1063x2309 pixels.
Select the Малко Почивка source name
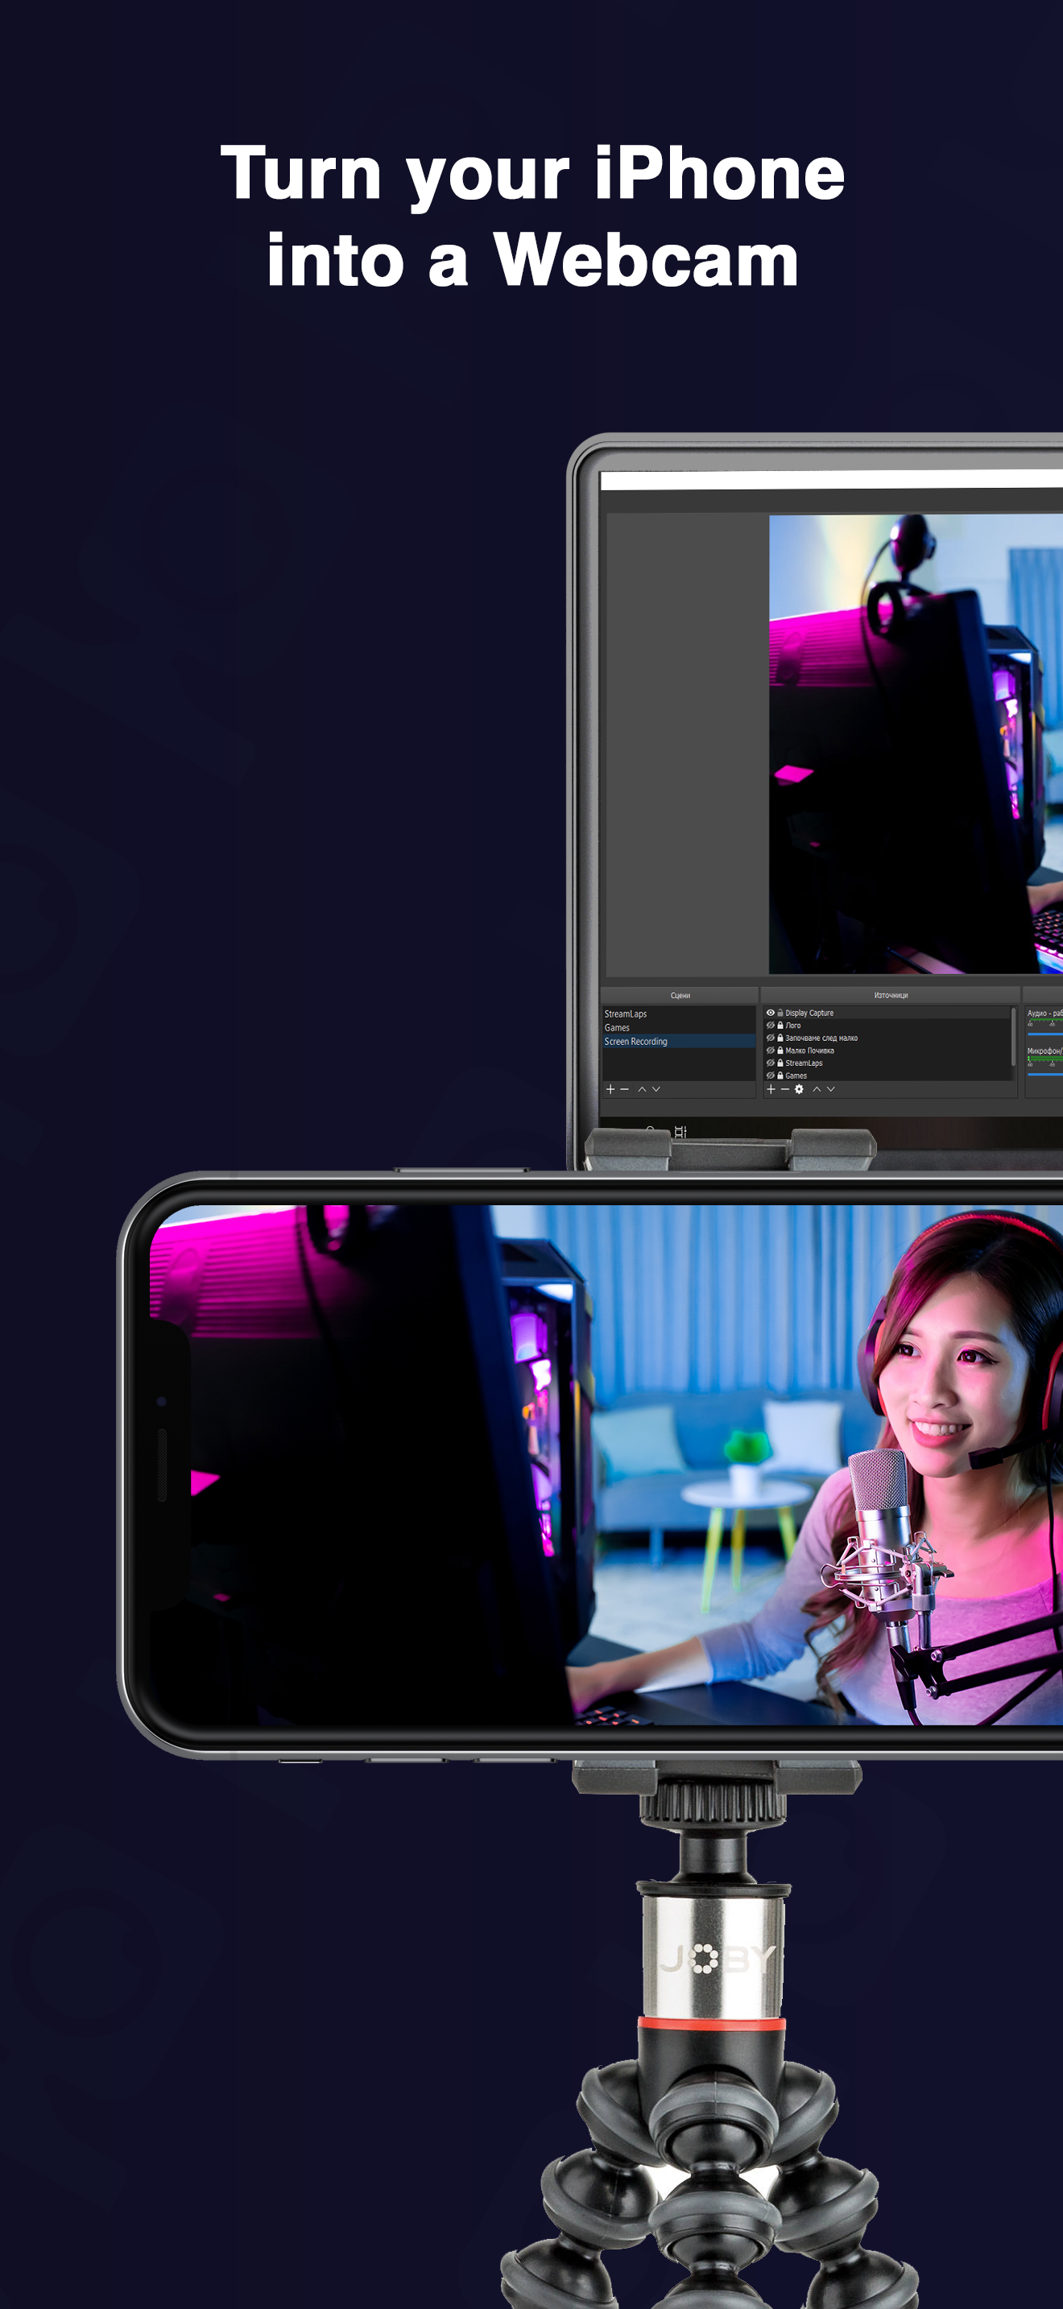pyautogui.click(x=809, y=1051)
